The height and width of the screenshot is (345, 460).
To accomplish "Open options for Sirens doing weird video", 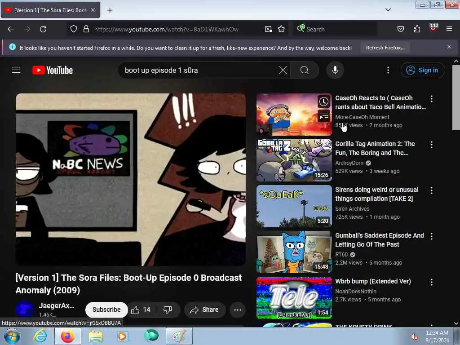I will pyautogui.click(x=432, y=190).
